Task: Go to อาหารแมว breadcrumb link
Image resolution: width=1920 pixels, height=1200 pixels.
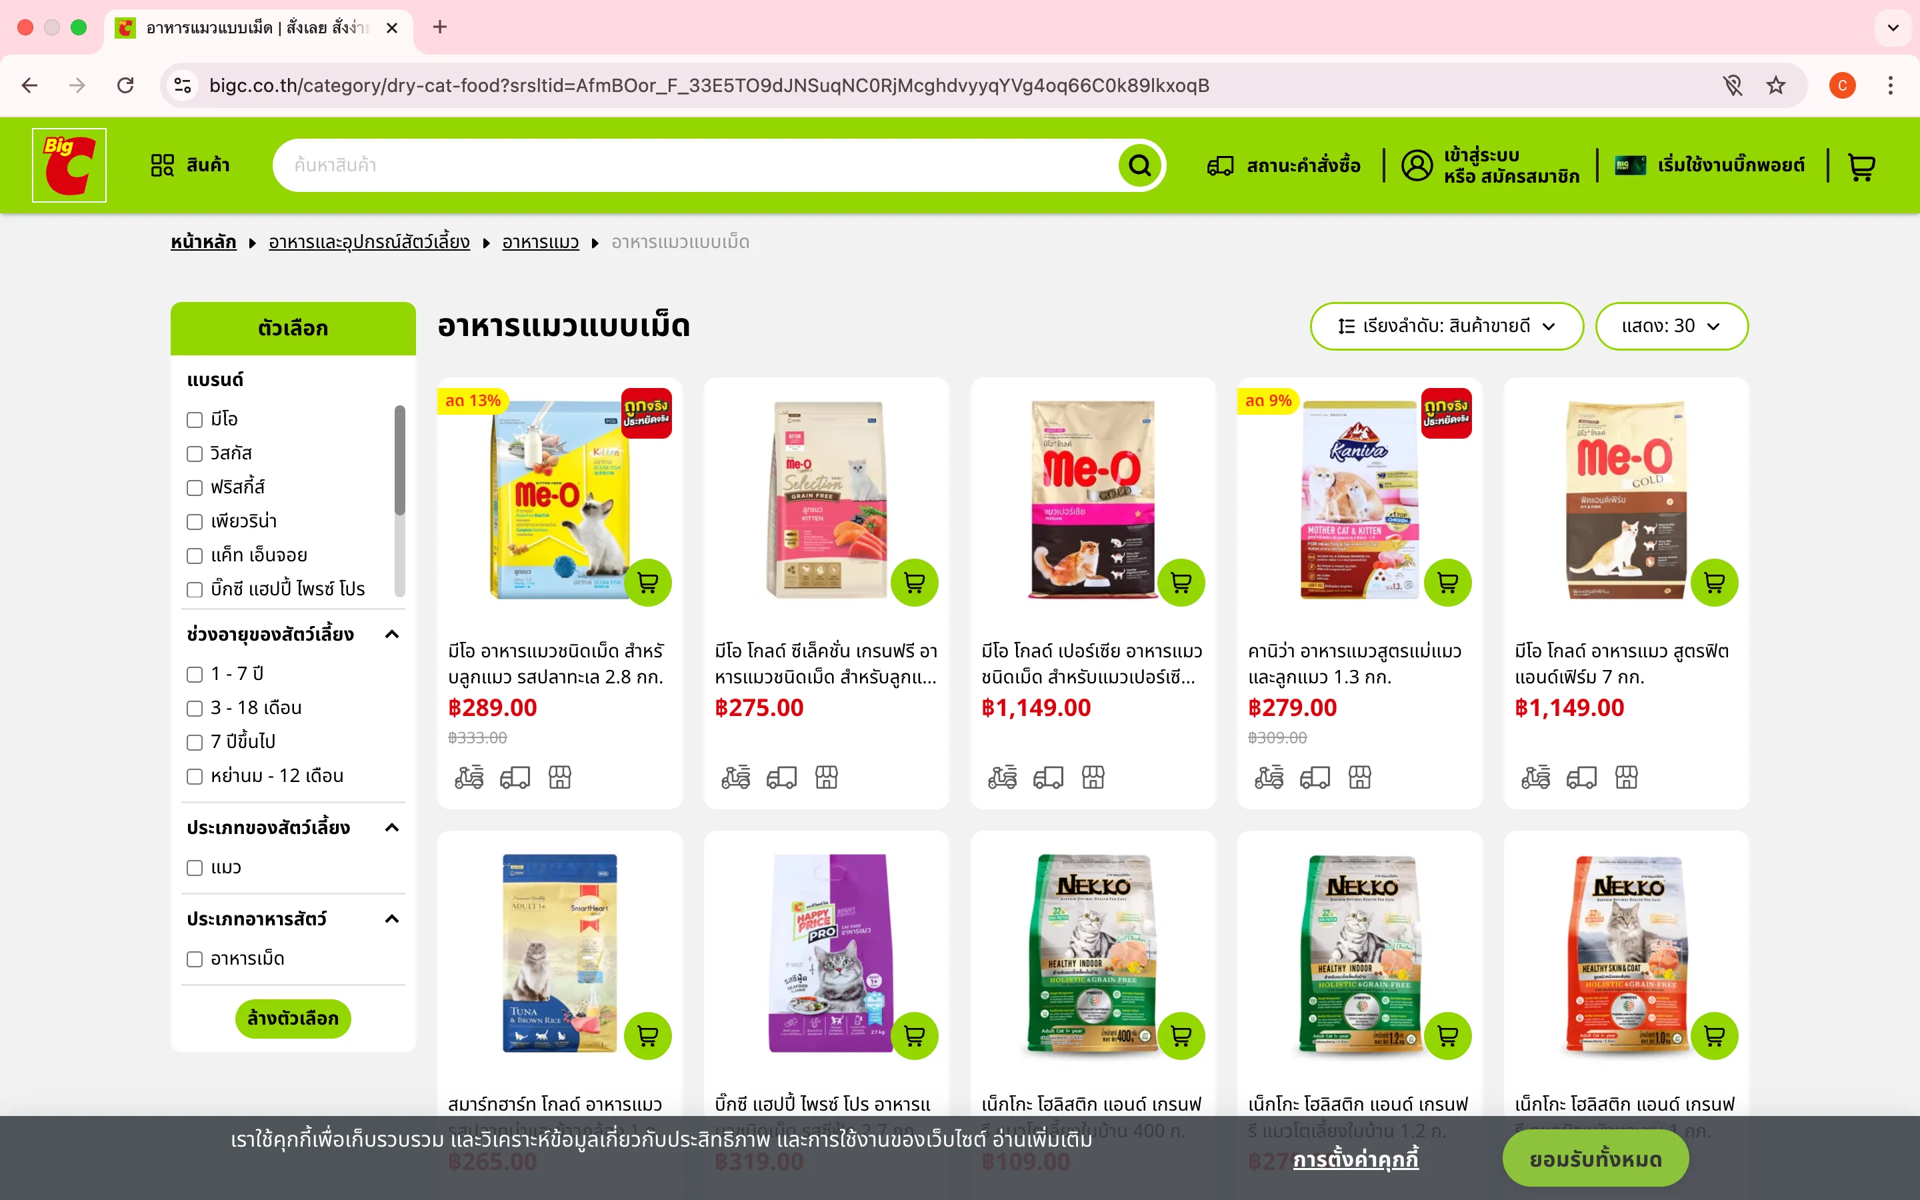Action: (x=540, y=242)
